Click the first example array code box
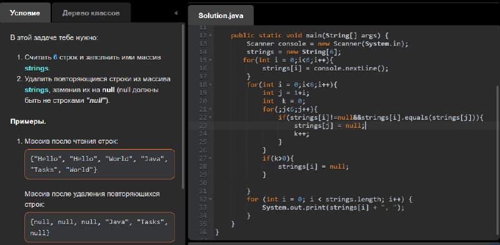500x245 pixels. point(99,164)
